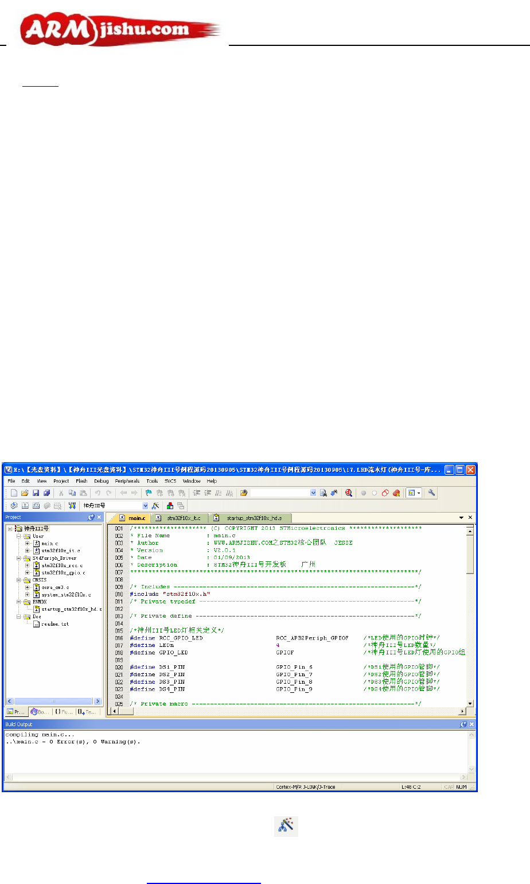Click the Find in Files icon
Image resolution: width=530 pixels, height=884 pixels.
pos(243,493)
